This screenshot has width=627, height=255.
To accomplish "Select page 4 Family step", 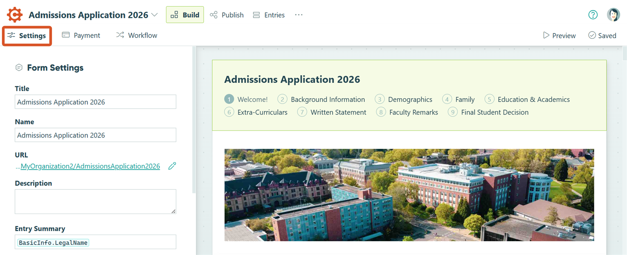I will tap(459, 99).
